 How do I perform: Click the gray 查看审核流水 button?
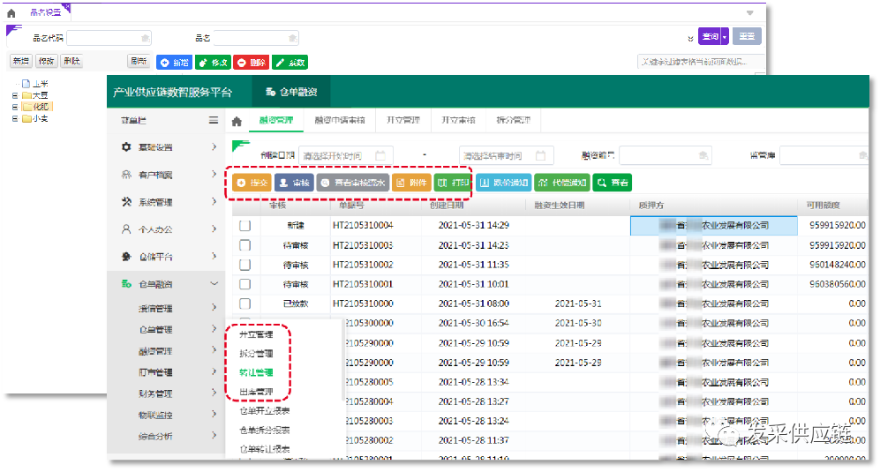click(x=352, y=183)
